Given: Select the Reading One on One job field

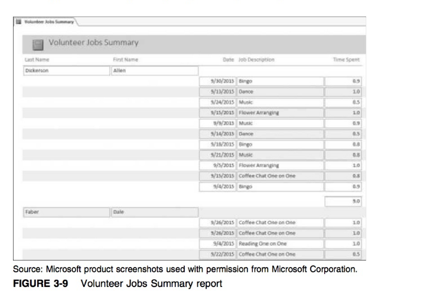Looking at the screenshot, I should pos(280,243).
